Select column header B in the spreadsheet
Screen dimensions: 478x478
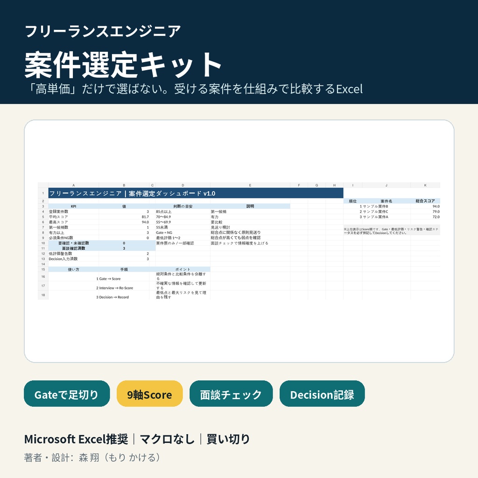(124, 185)
